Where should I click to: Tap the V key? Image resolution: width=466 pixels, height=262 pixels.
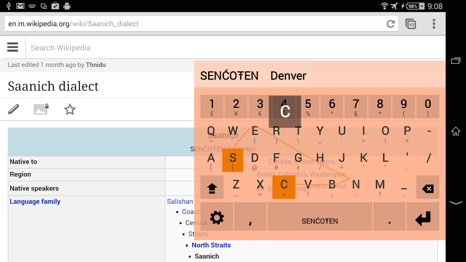pyautogui.click(x=308, y=187)
